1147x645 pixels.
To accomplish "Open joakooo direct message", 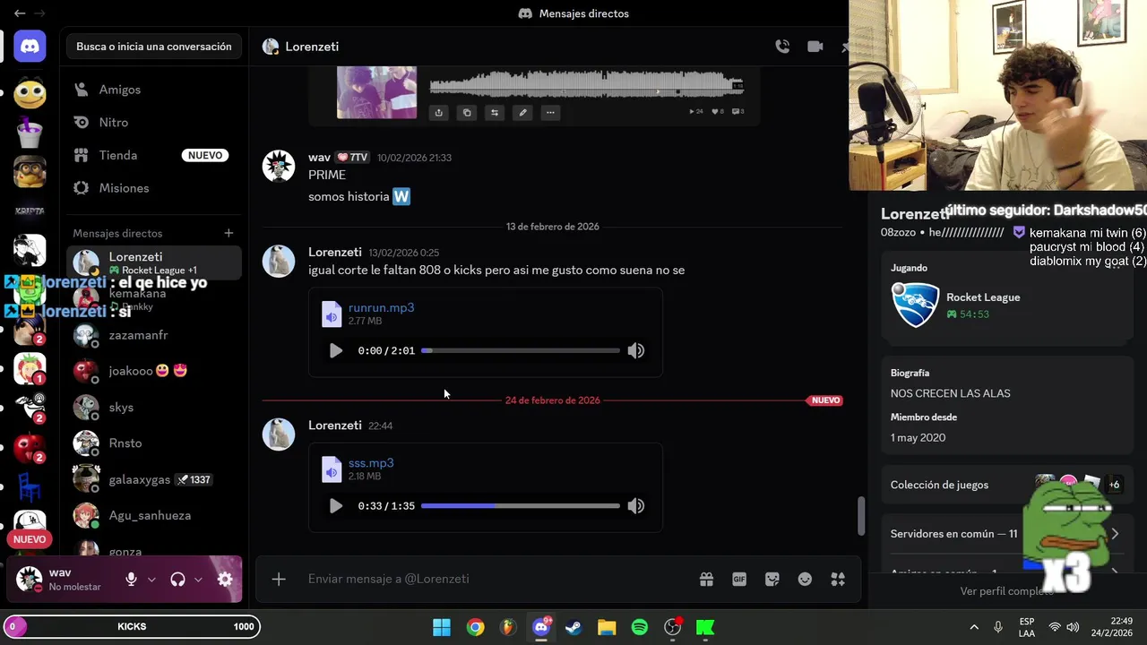I will pos(154,371).
